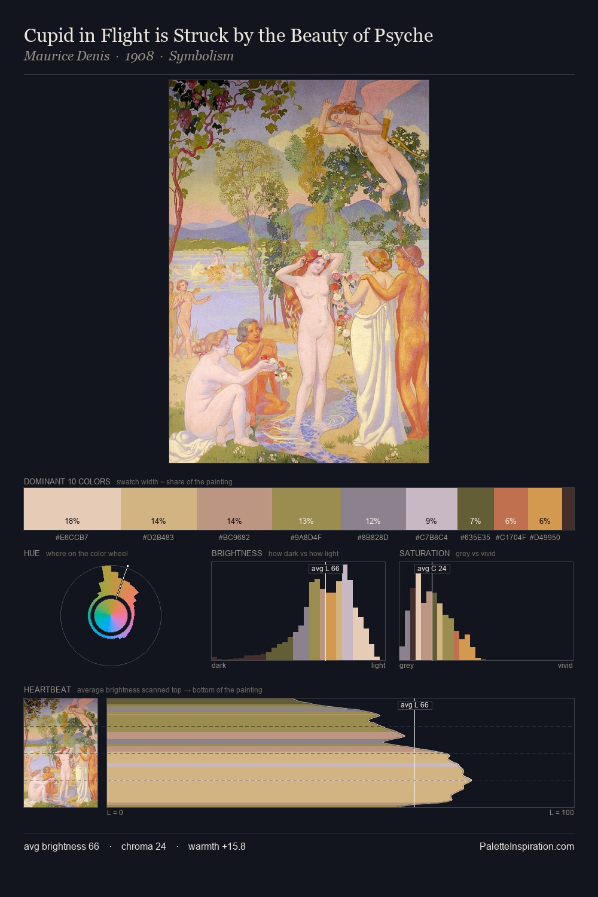Click the hex code #E6CCB7
Viewport: 598px width, 897px height.
(72, 538)
